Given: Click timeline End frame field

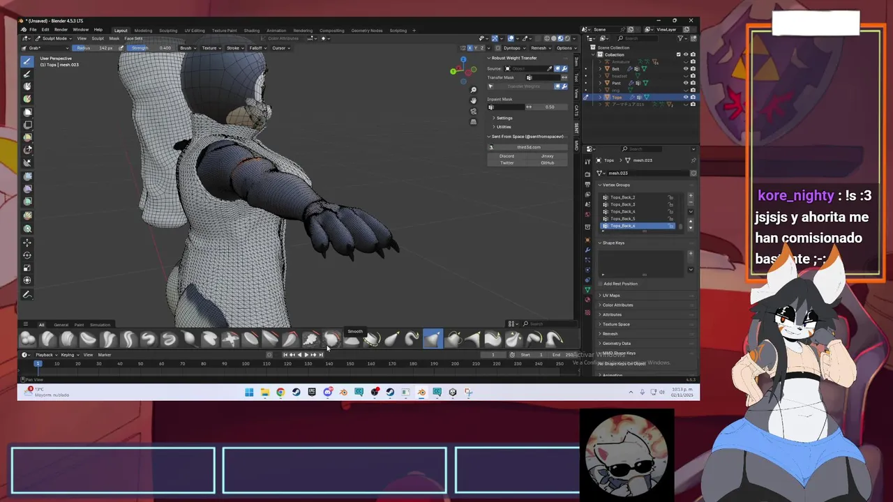Looking at the screenshot, I should 563,355.
